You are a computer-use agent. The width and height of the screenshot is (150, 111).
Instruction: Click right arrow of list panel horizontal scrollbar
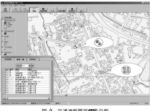(x=49, y=98)
